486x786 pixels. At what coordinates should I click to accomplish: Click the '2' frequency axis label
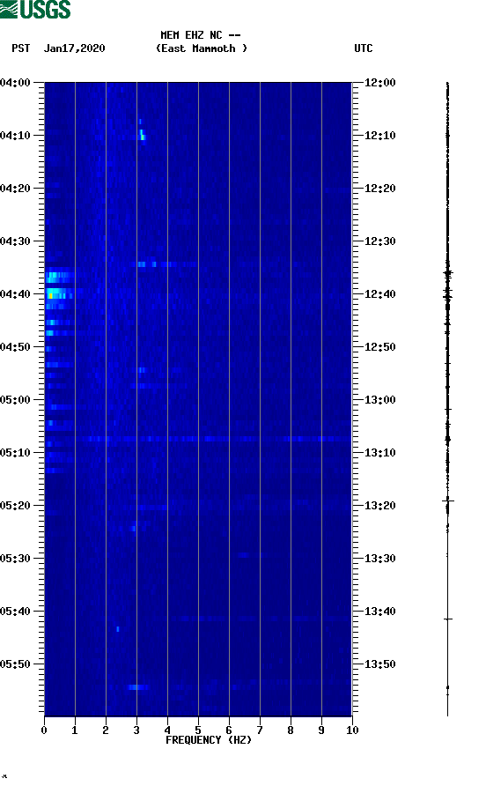pyautogui.click(x=106, y=730)
